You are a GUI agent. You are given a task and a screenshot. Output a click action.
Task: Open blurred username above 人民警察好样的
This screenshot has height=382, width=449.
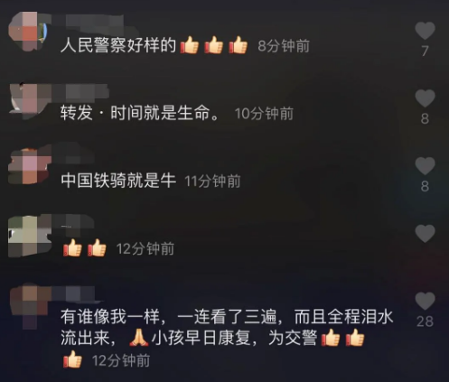point(90,23)
